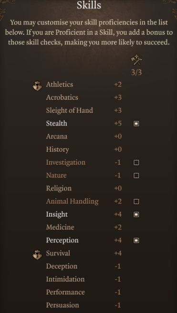Click the Intimidation skill label
The image size is (177, 313).
click(65, 279)
